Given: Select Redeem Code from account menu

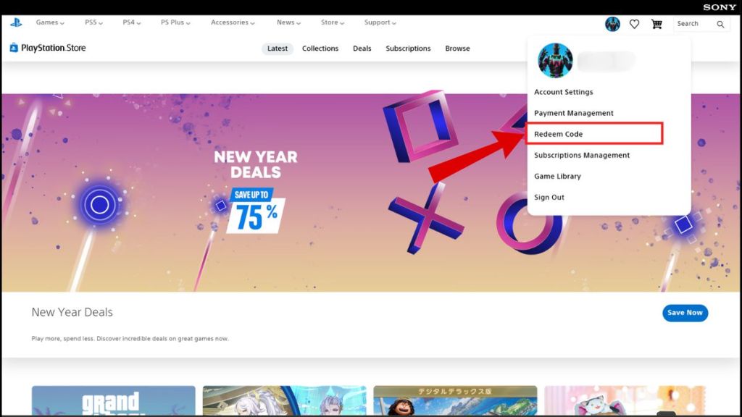Looking at the screenshot, I should coord(558,134).
